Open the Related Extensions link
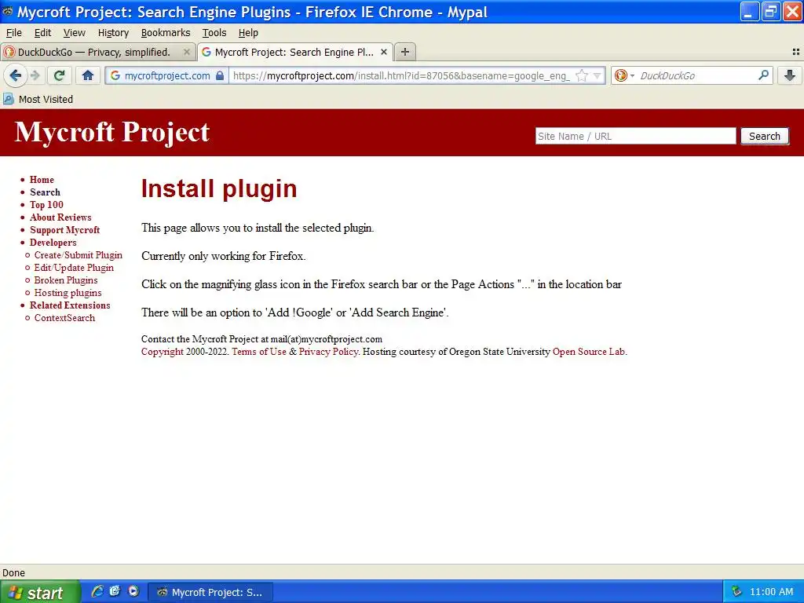 (70, 305)
